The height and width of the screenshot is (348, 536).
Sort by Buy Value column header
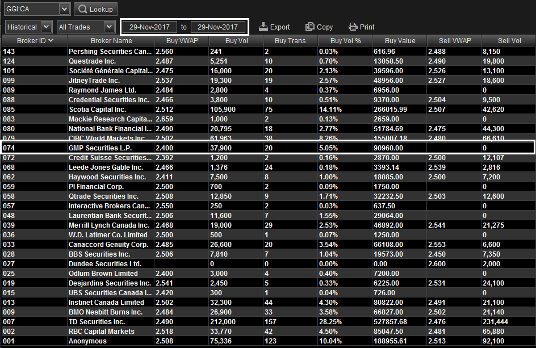tap(400, 41)
